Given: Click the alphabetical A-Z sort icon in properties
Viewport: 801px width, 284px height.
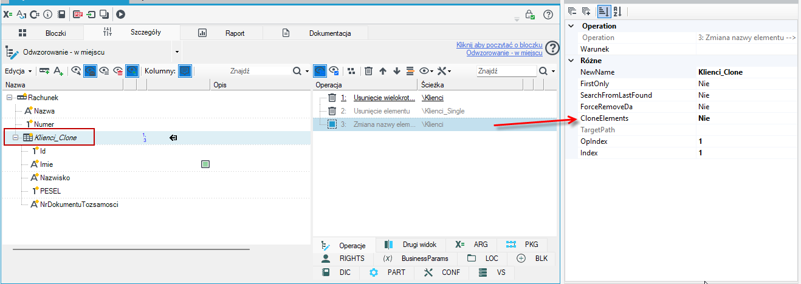Looking at the screenshot, I should point(617,11).
